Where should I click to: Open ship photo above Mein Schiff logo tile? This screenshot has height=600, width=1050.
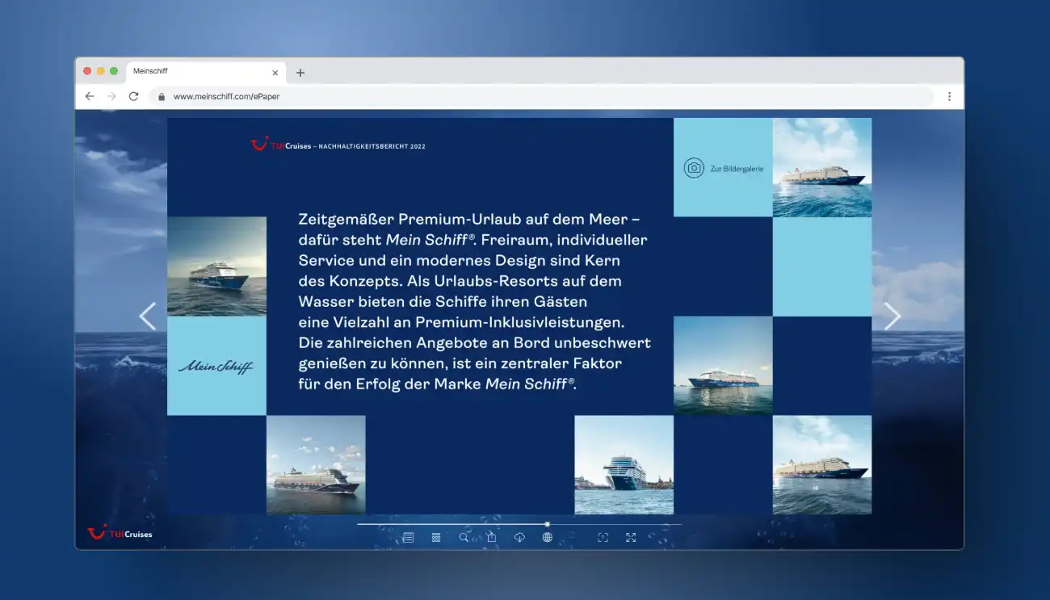point(216,266)
